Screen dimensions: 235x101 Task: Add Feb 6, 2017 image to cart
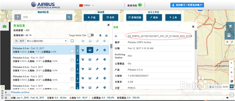[83, 78]
